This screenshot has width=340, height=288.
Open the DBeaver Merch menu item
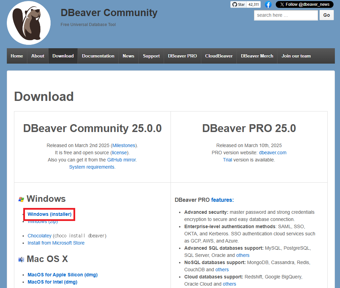[x=257, y=56]
